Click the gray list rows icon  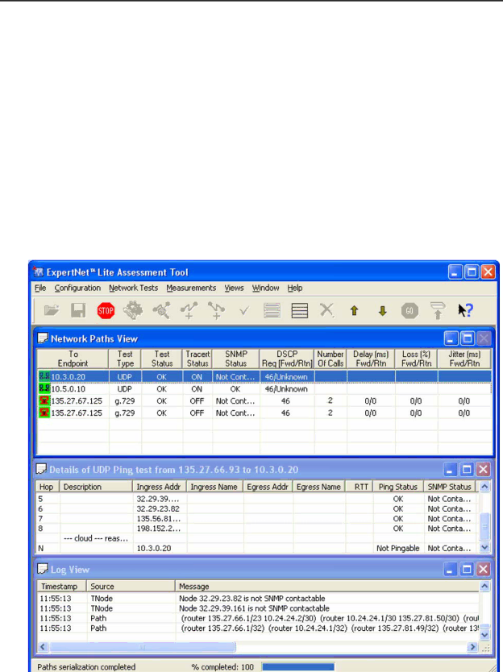(272, 310)
